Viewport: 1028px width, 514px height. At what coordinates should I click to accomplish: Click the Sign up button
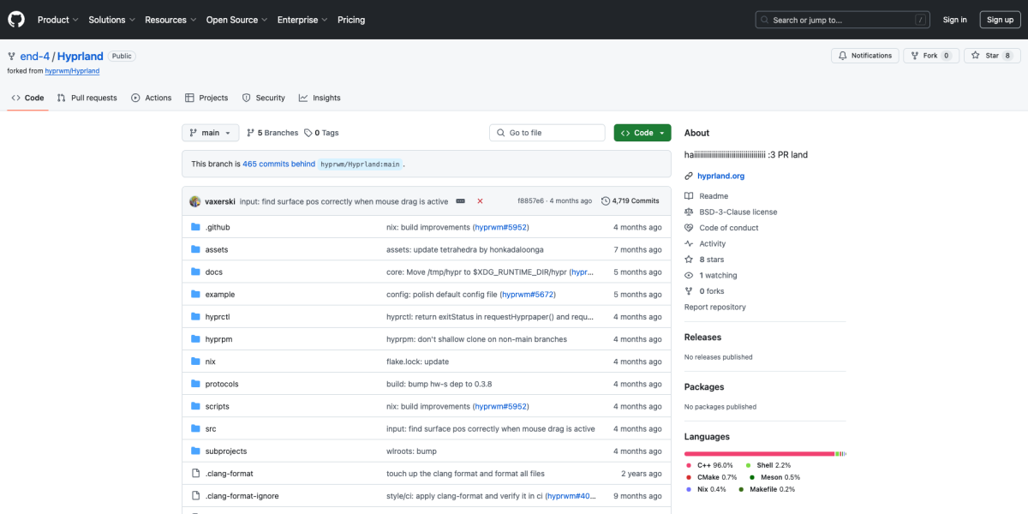pos(1000,20)
